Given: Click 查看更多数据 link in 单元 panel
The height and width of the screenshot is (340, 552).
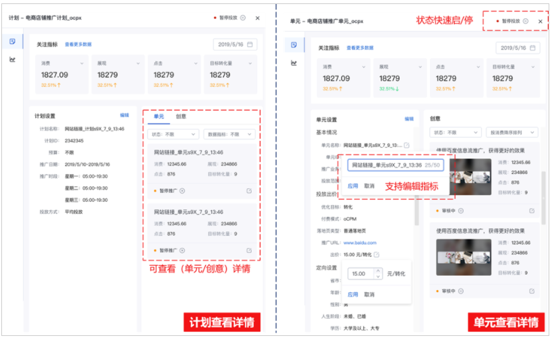Looking at the screenshot, I should [x=360, y=48].
